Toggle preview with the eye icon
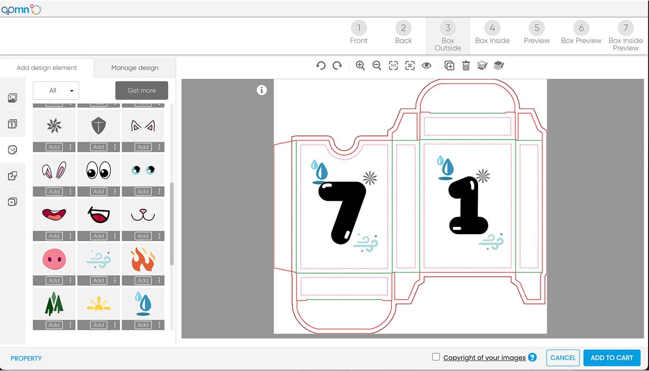649x371 pixels. point(426,66)
